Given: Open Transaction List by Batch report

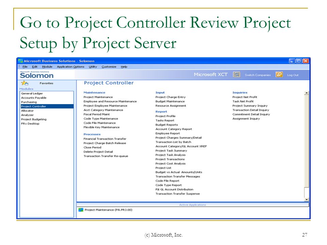Looking at the screenshot, I should [x=173, y=142].
